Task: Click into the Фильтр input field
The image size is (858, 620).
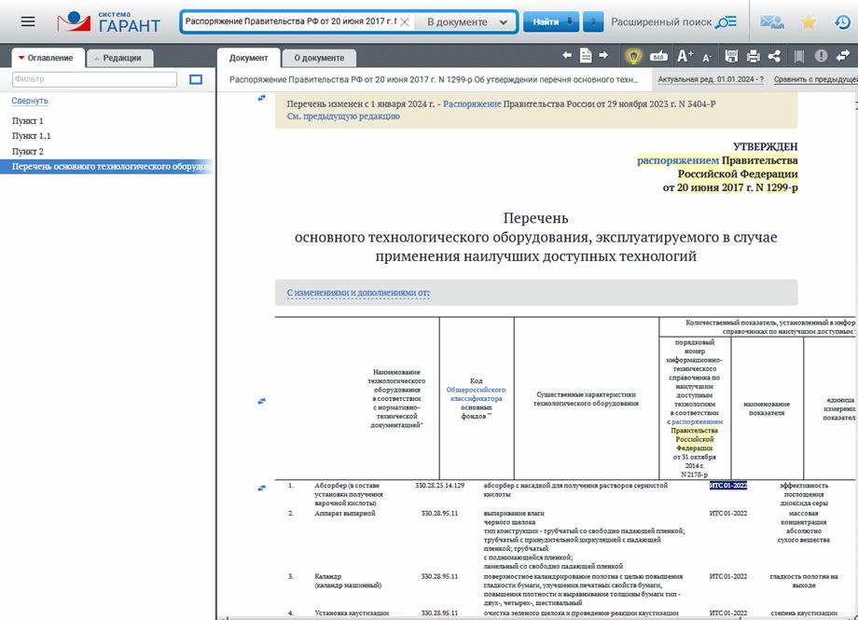Action: 93,80
